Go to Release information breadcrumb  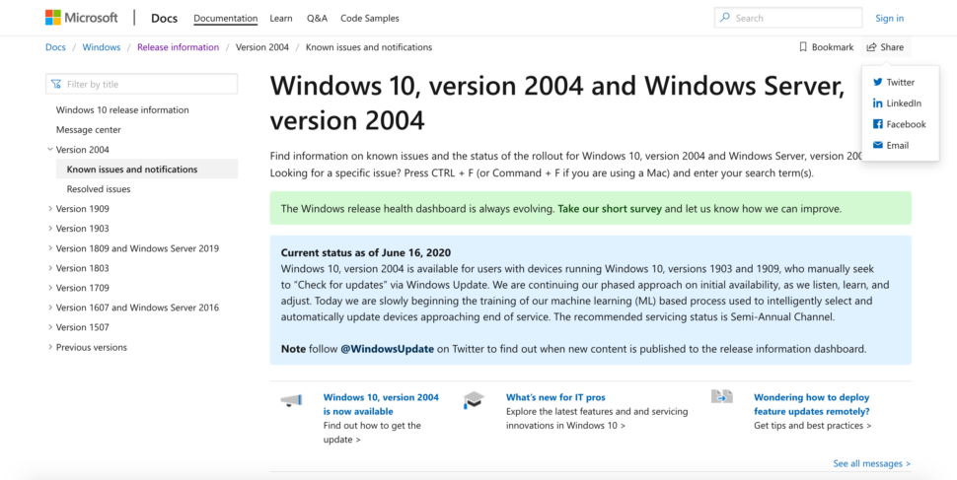point(179,47)
